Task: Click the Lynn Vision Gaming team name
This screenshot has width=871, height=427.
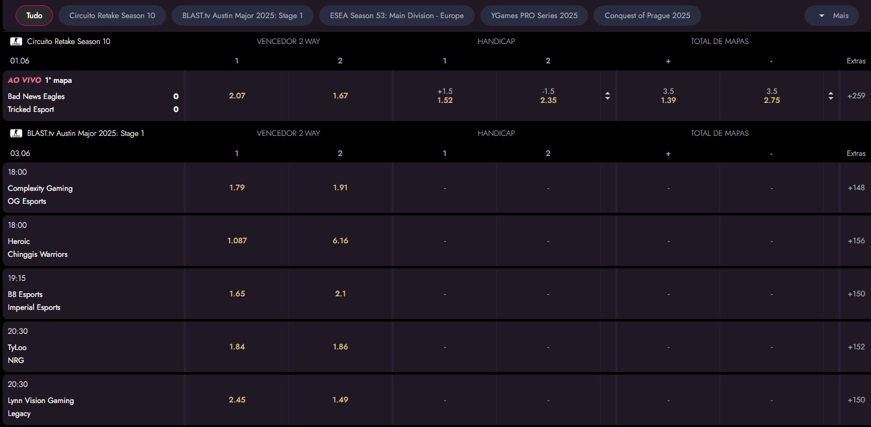Action: click(41, 400)
